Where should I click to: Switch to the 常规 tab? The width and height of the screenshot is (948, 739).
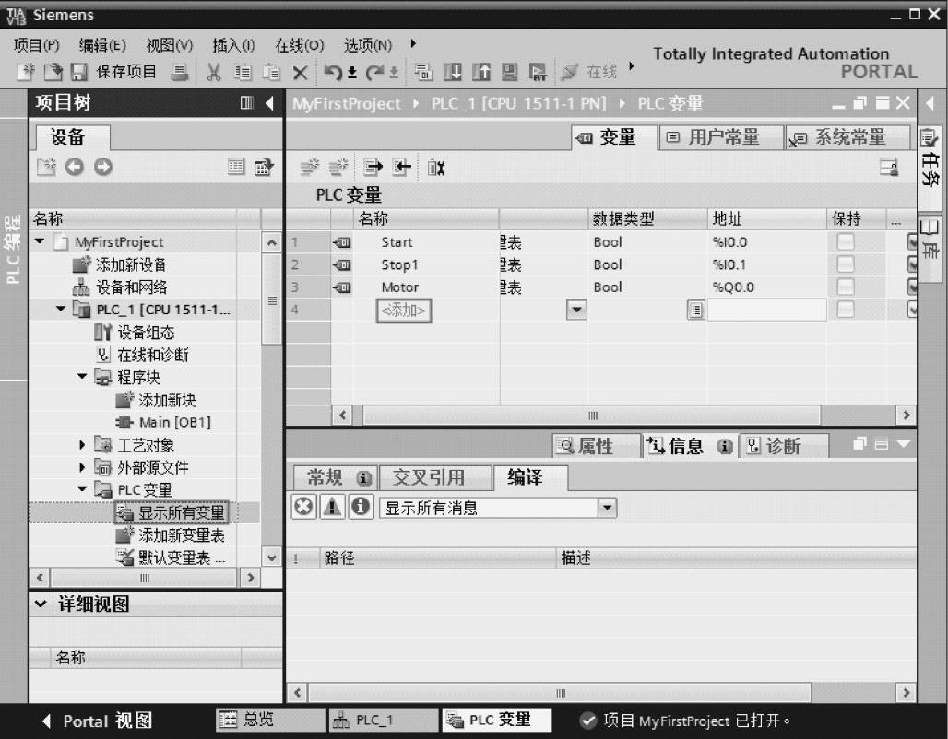(335, 477)
